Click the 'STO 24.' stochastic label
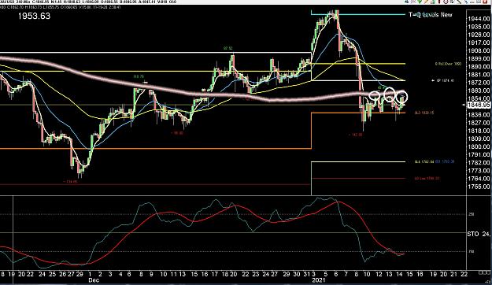 (479, 234)
